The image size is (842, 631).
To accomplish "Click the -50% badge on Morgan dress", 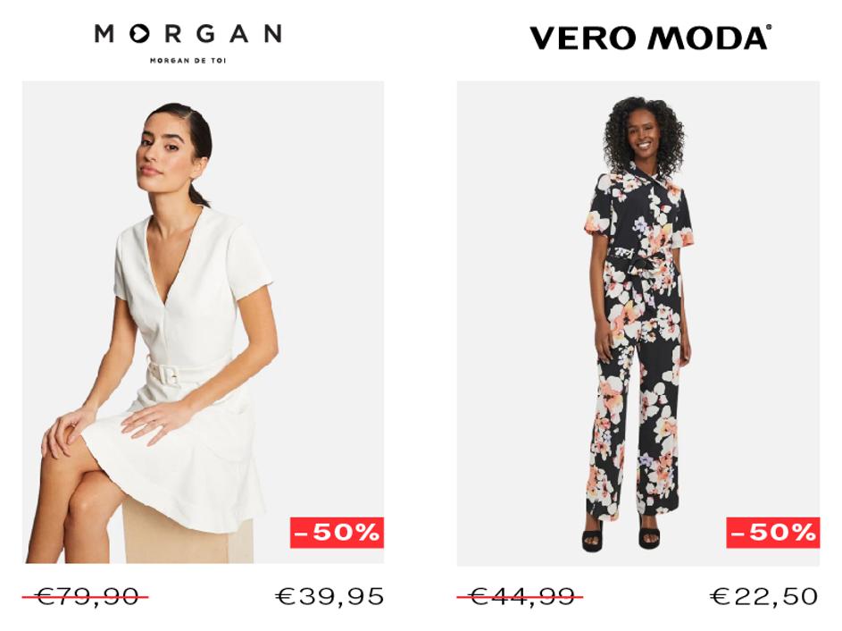I will 337,533.
